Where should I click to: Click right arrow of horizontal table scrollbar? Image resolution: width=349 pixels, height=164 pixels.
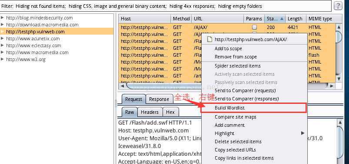(332, 86)
